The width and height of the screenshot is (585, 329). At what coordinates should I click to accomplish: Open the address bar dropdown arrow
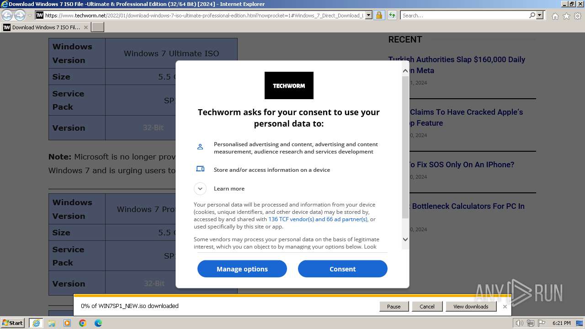tap(369, 15)
